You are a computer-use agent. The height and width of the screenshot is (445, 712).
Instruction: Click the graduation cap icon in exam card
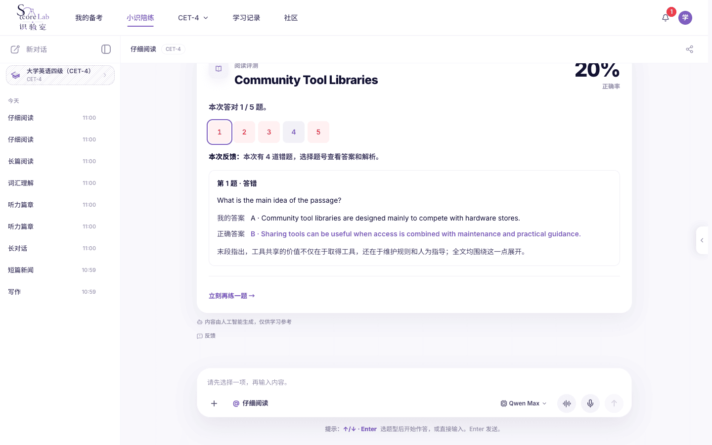16,75
